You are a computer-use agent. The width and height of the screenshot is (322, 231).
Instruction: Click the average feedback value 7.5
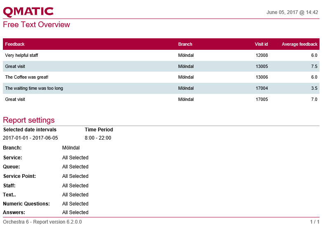(x=314, y=66)
